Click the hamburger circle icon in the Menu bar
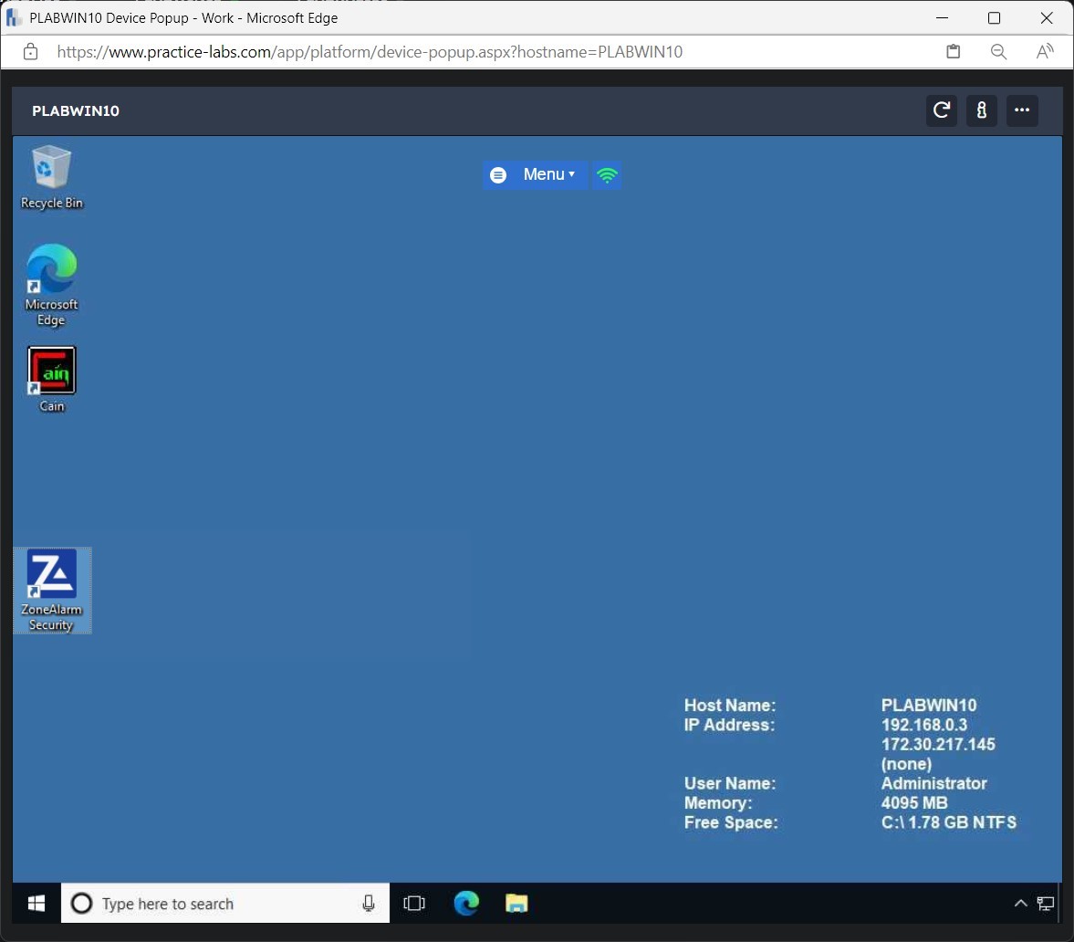 coord(498,174)
